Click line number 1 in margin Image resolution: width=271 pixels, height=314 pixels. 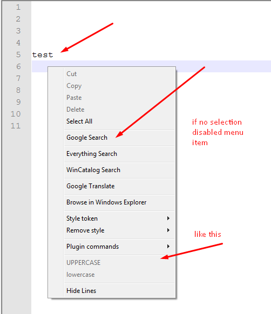coord(18,8)
